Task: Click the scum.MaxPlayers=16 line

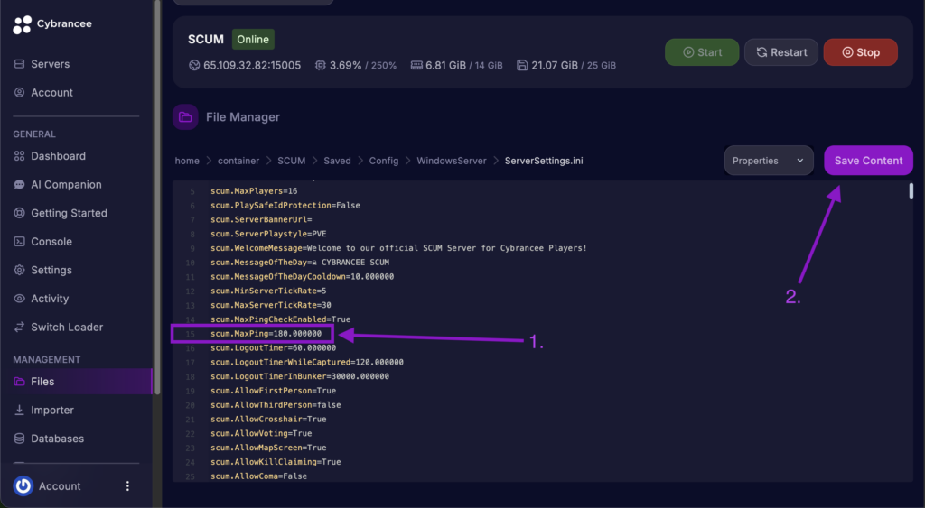Action: click(254, 191)
